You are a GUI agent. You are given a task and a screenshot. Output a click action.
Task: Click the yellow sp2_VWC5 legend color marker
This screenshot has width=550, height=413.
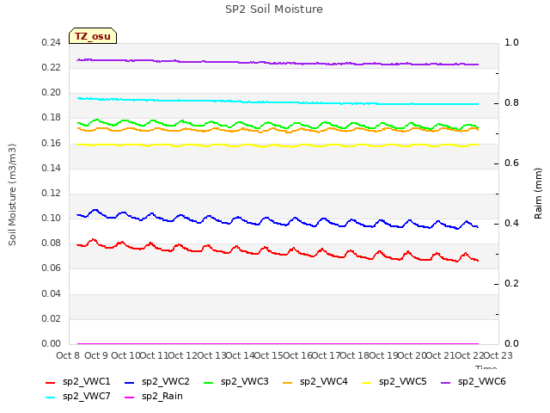pyautogui.click(x=367, y=383)
